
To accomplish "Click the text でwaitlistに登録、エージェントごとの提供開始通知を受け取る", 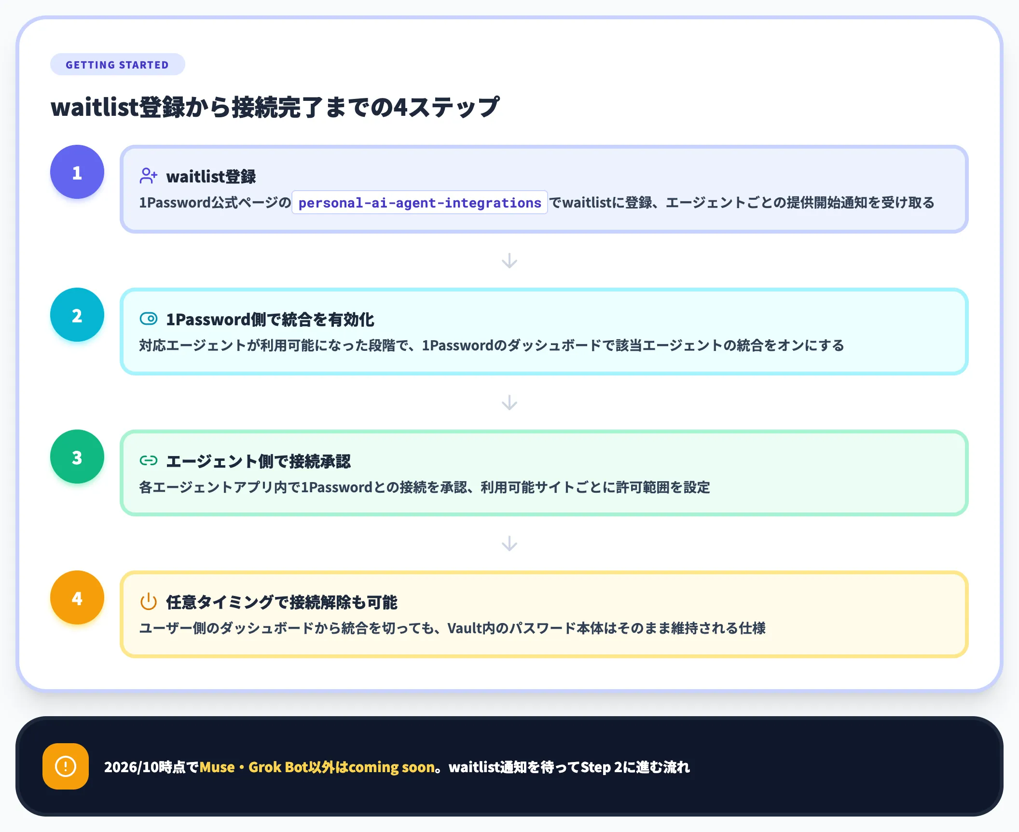I will [742, 203].
